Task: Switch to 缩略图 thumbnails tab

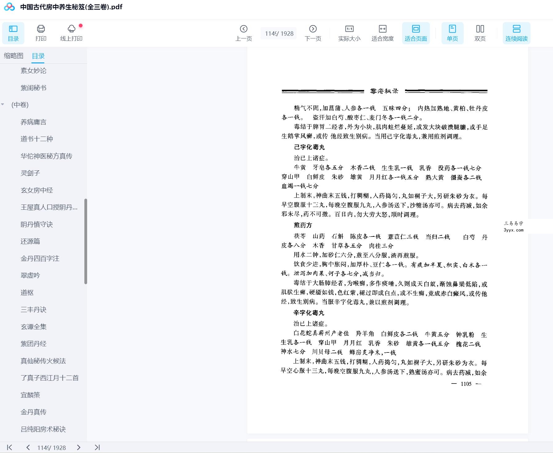Action: tap(14, 56)
